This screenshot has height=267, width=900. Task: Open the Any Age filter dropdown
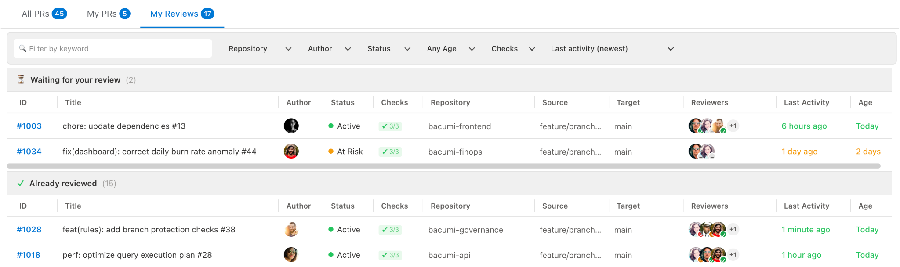click(450, 49)
